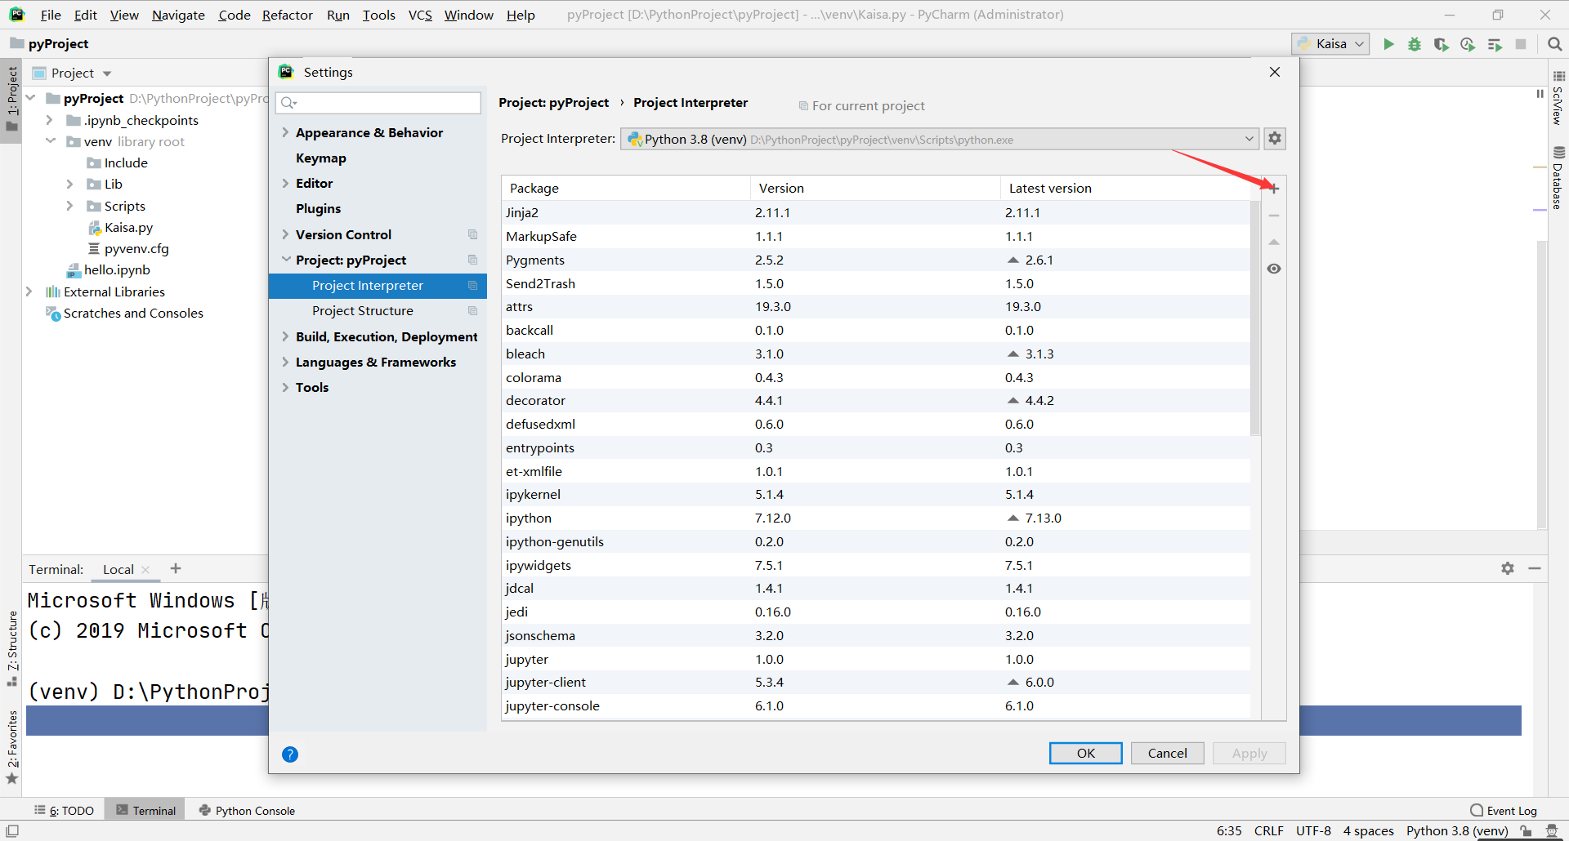
Task: Expand Appearance & Behavior settings
Action: tap(285, 132)
